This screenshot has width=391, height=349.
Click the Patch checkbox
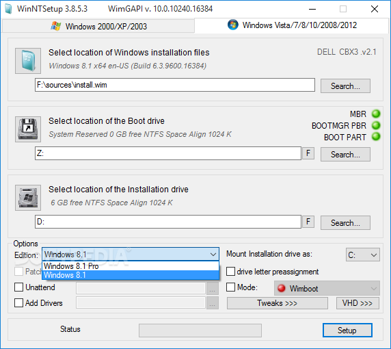coord(18,272)
